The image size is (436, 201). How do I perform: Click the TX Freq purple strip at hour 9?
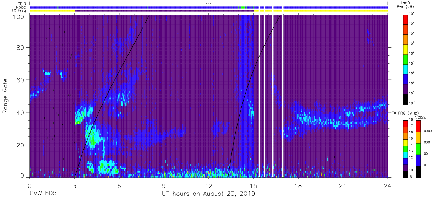coord(164,11)
